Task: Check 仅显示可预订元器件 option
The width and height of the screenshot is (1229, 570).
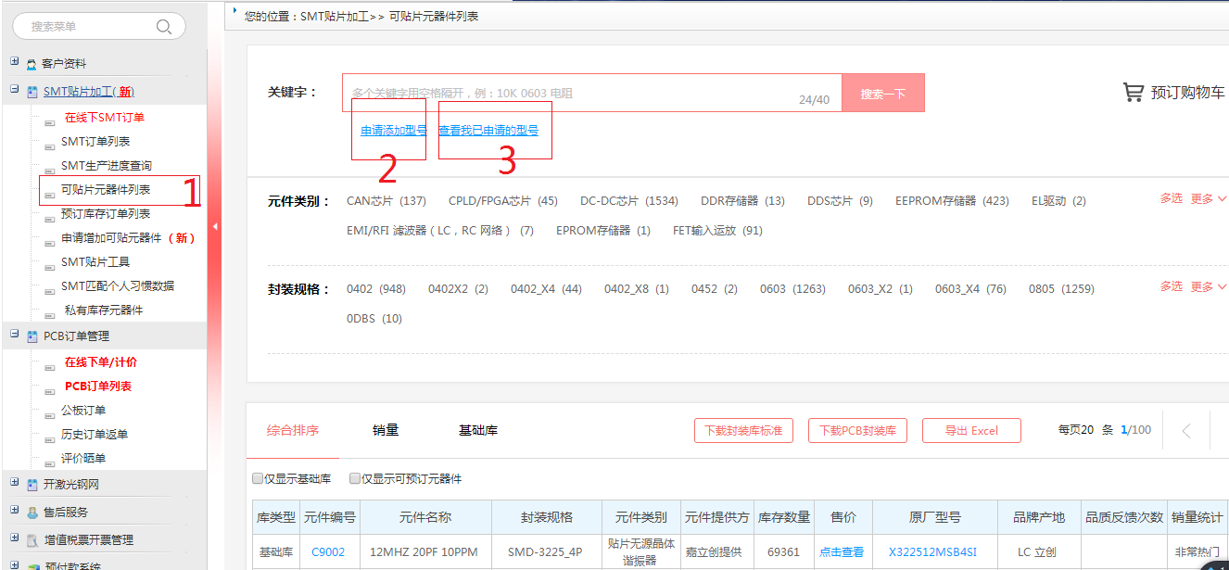Action: click(355, 479)
